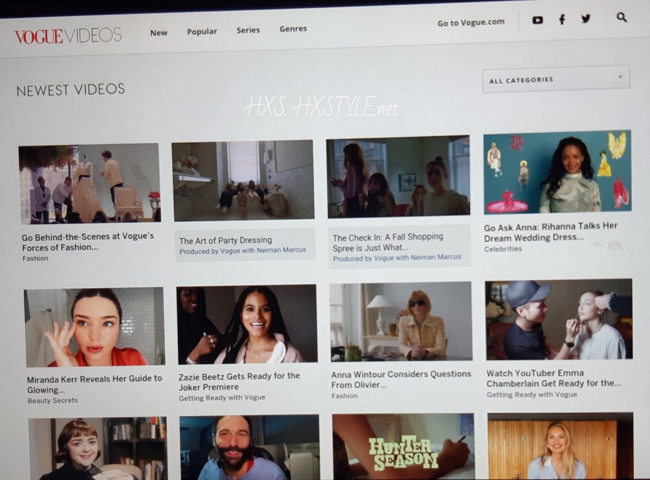Screen dimensions: 650x480
Task: Open the Series navigation item
Action: pos(248,30)
